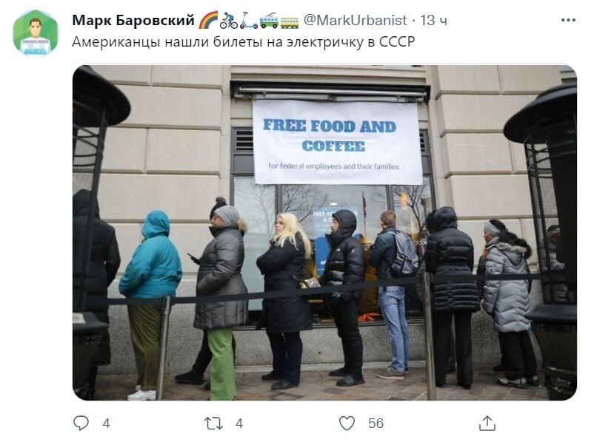594x442 pixels.
Task: Click the reply speech bubble icon
Action: [81, 423]
